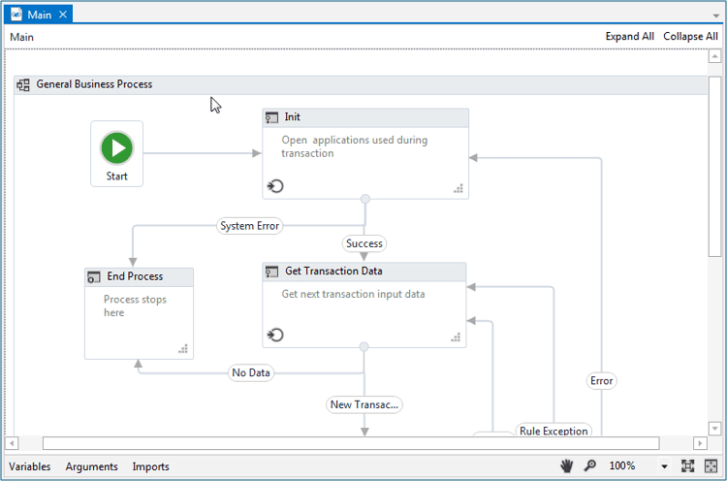This screenshot has height=481, width=727.
Task: Open the 100% zoom dropdown
Action: (665, 466)
